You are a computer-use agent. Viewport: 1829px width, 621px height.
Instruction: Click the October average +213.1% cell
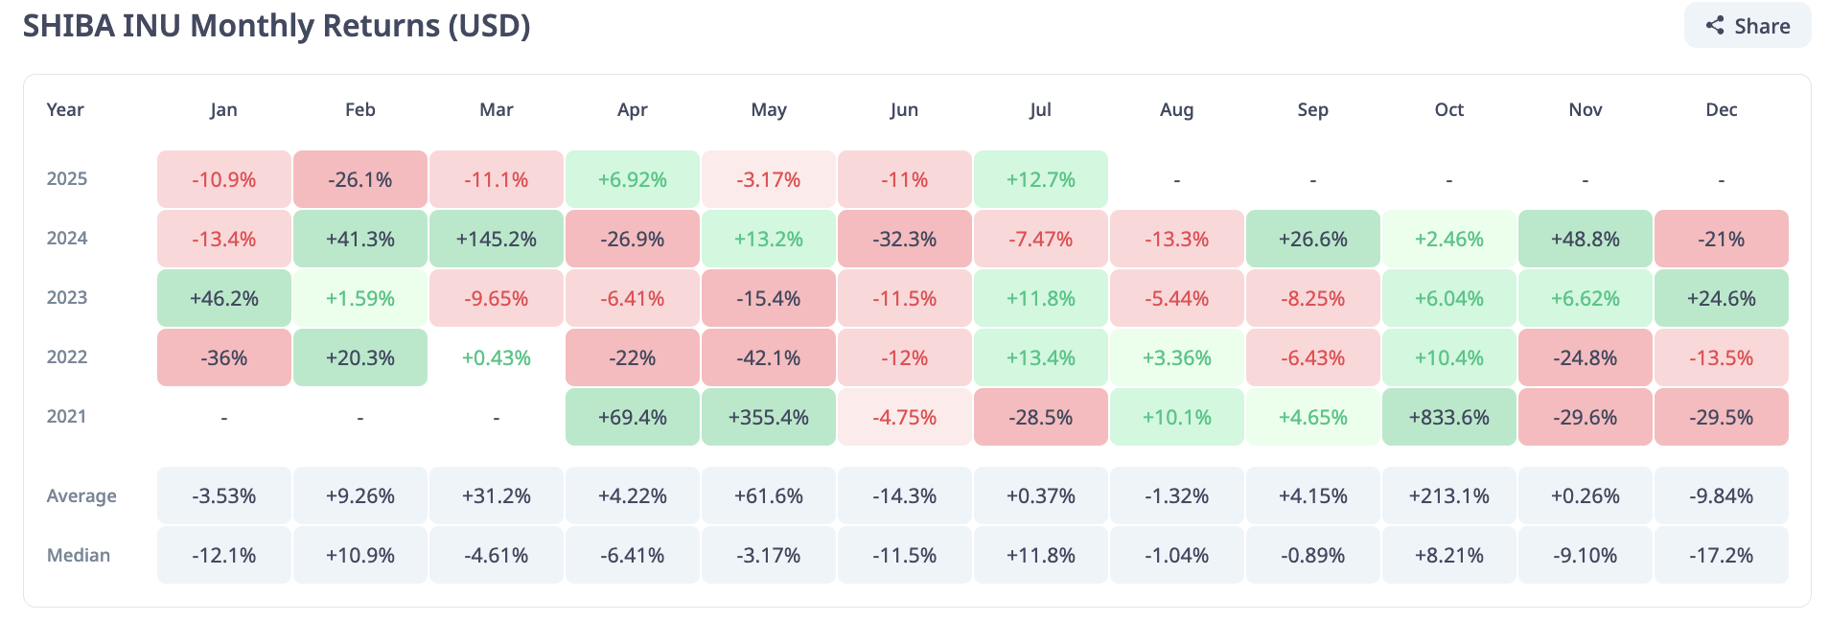pos(1448,495)
